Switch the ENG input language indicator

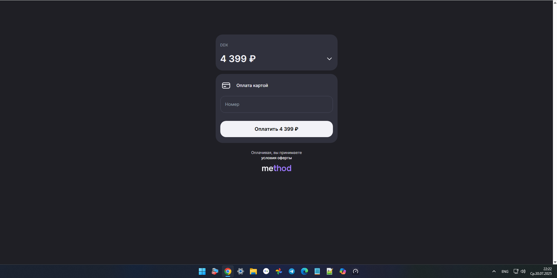click(505, 272)
